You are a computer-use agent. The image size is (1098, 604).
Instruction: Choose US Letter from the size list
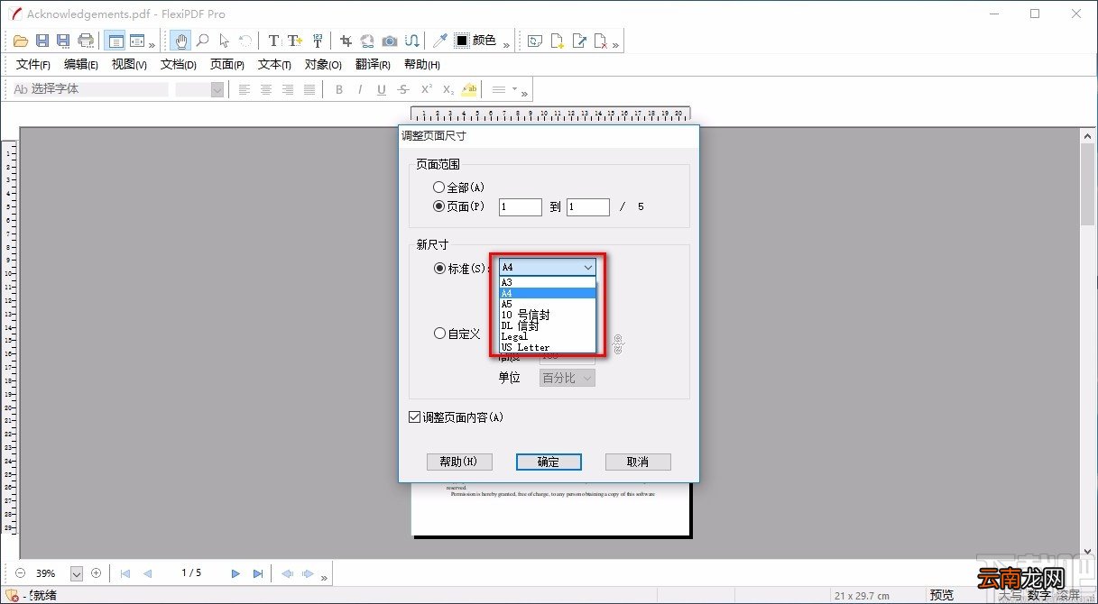548,347
